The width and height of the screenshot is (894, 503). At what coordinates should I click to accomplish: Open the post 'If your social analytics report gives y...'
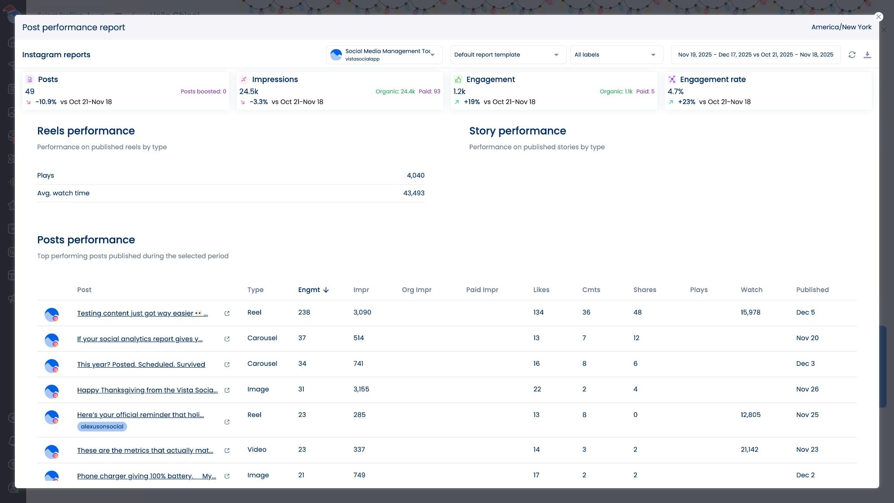[x=140, y=339]
